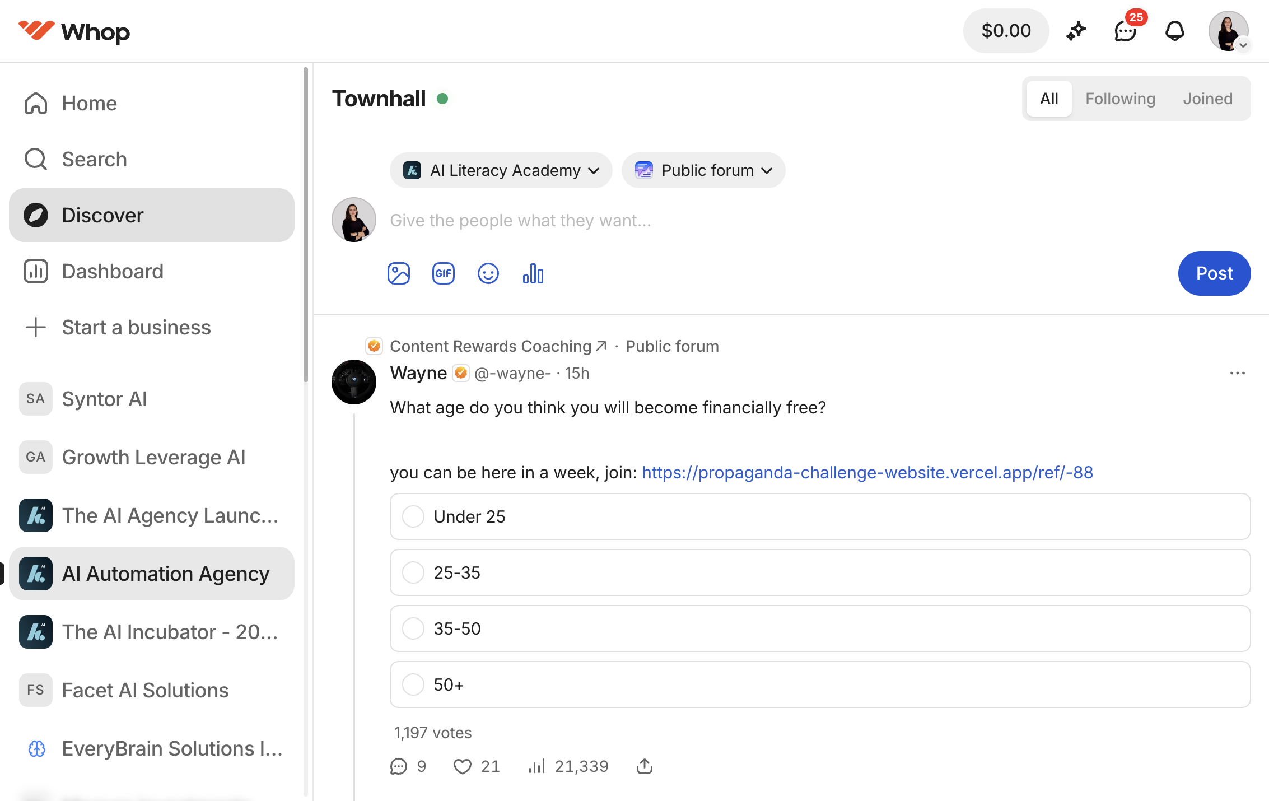Click the composer user avatar
1269x801 pixels.
coord(354,220)
